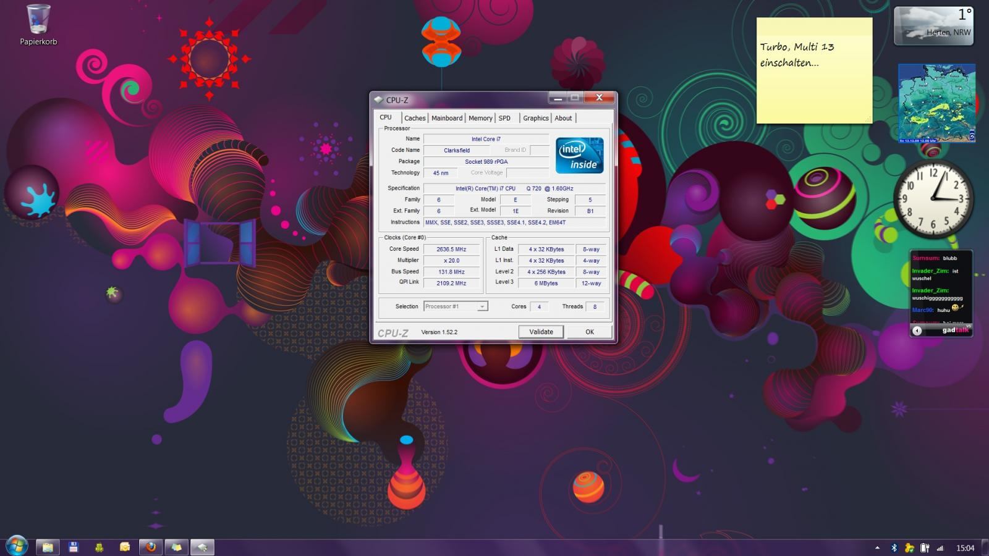Open the Papierkorb recycle bin icon

pos(38,25)
